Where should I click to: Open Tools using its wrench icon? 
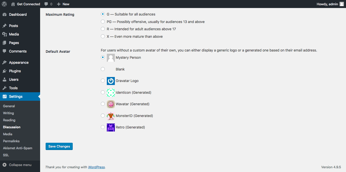(x=4, y=88)
